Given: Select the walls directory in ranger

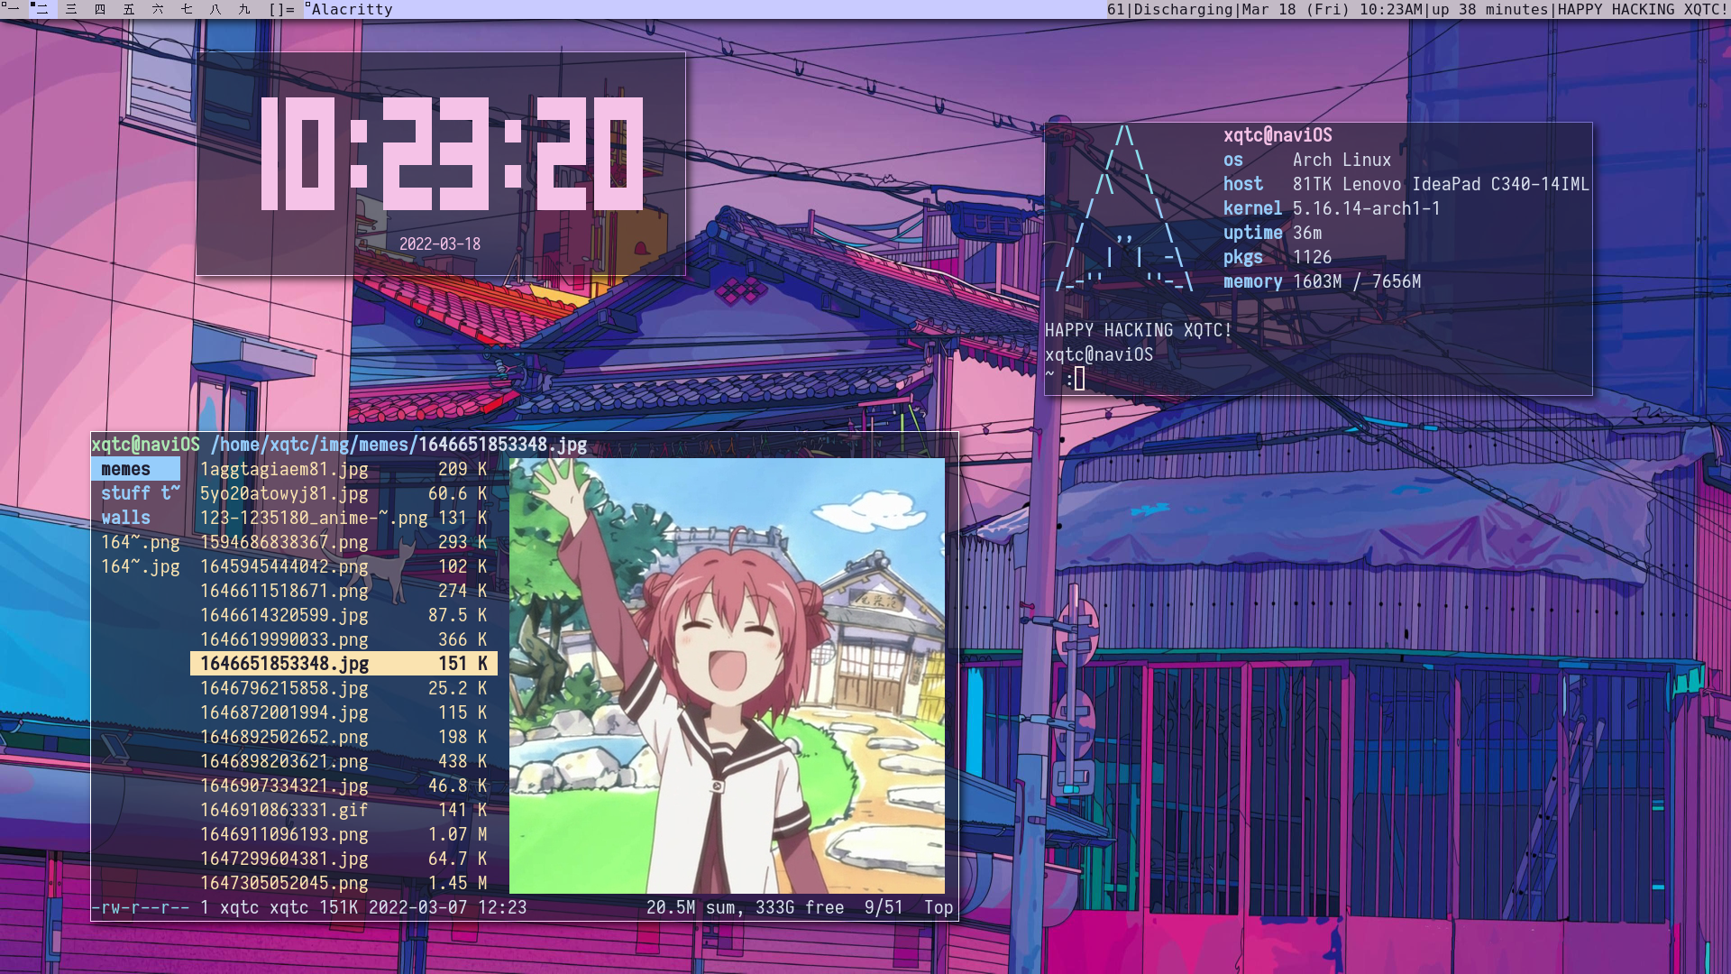Looking at the screenshot, I should (135, 518).
